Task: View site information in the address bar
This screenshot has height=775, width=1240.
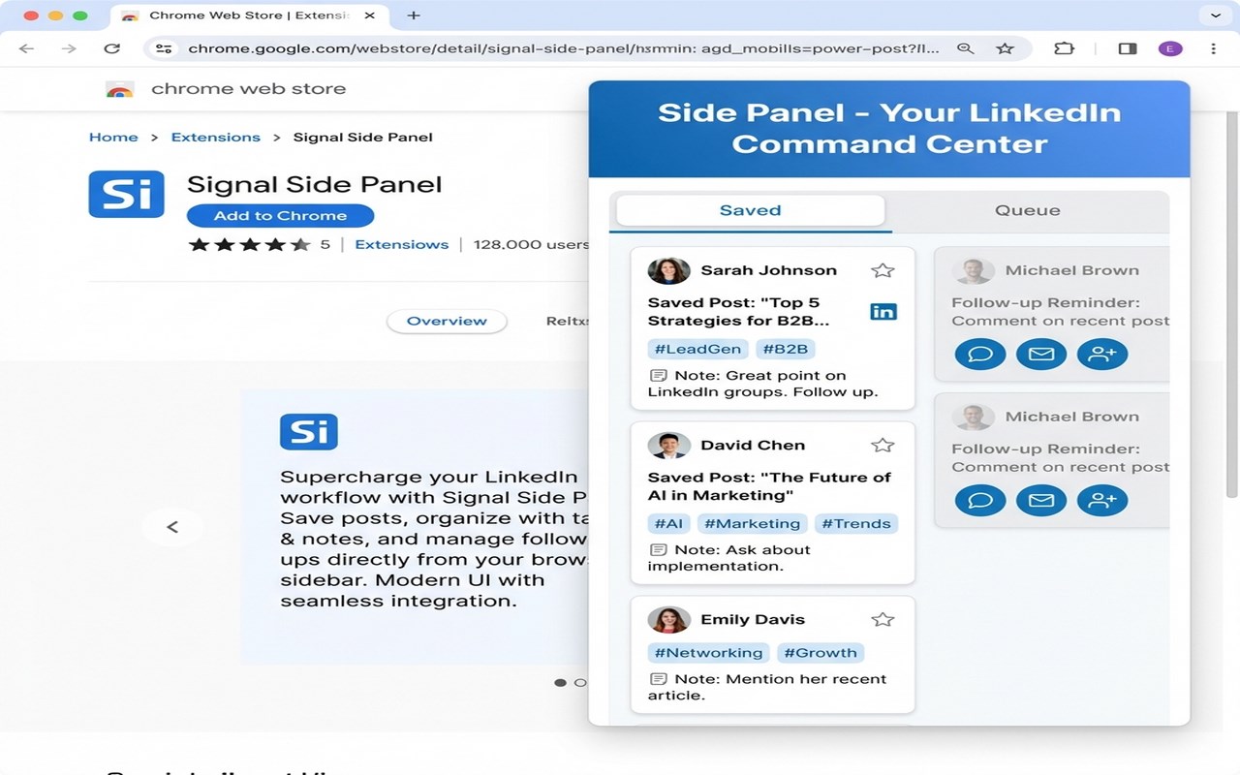Action: (165, 48)
